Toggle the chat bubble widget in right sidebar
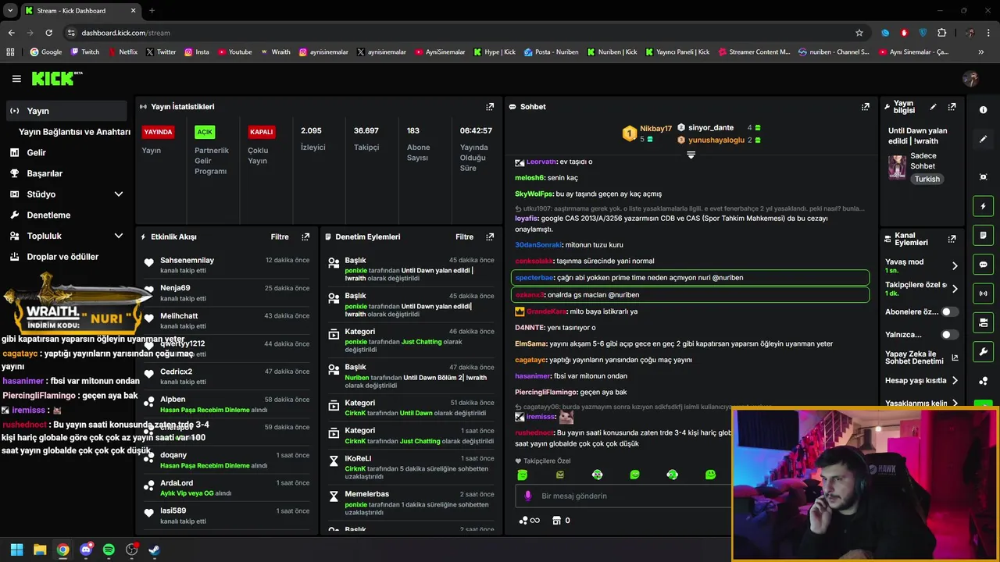Viewport: 1000px width, 562px height. point(983,265)
